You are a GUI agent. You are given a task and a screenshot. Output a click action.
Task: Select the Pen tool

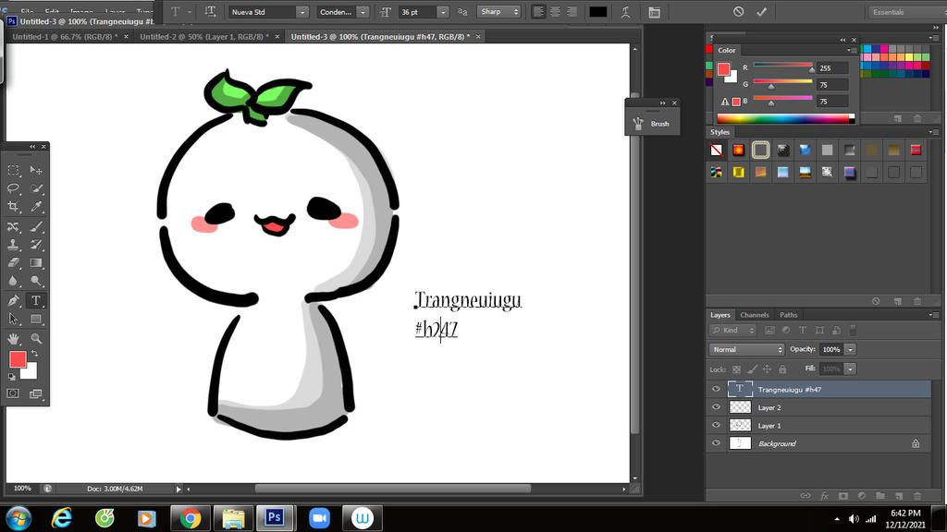[13, 300]
